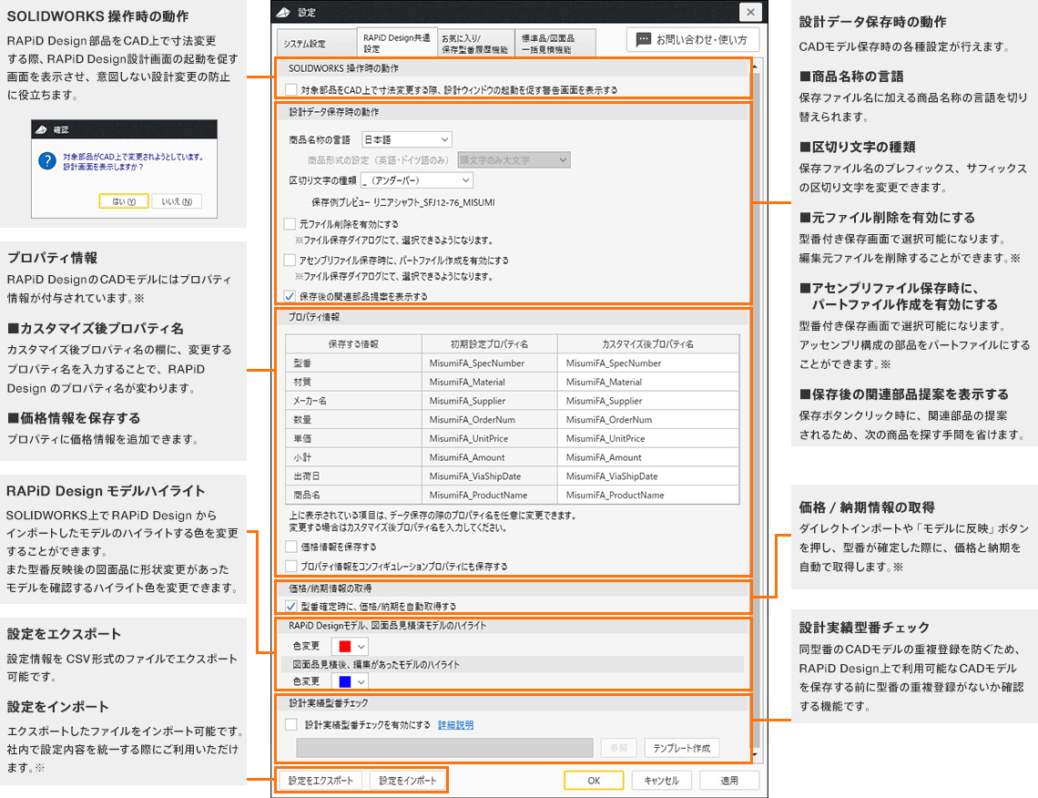Viewport: 1038px width, 798px height.
Task: Open the 詳細説明 link
Action: point(455,725)
